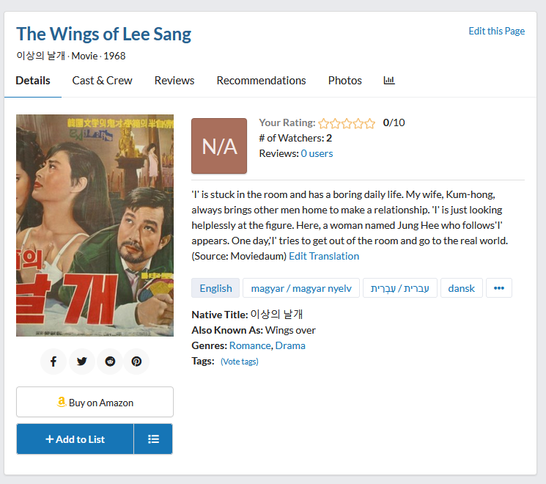Click the Edit this Page link
Viewport: 546px width, 484px height.
pos(497,31)
